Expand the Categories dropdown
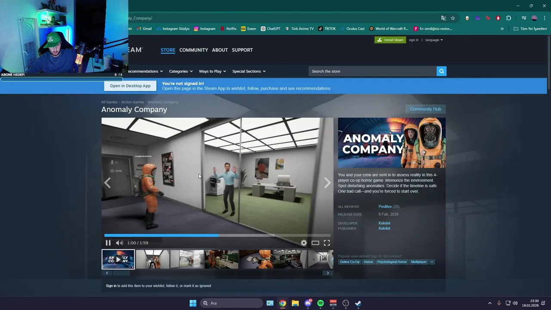Viewport: 551px width, 310px height. [181, 71]
